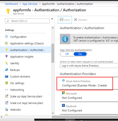Click the Scale out plan icon
This screenshot has height=121, width=118.
point(6,103)
